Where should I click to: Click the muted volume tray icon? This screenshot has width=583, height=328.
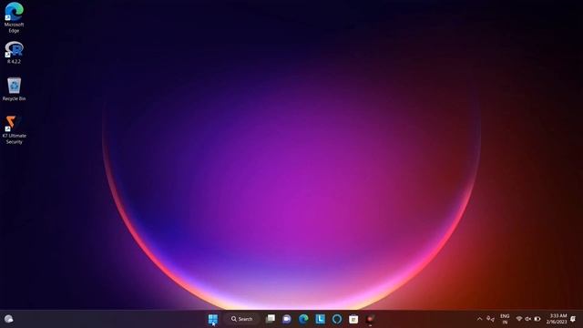point(528,319)
